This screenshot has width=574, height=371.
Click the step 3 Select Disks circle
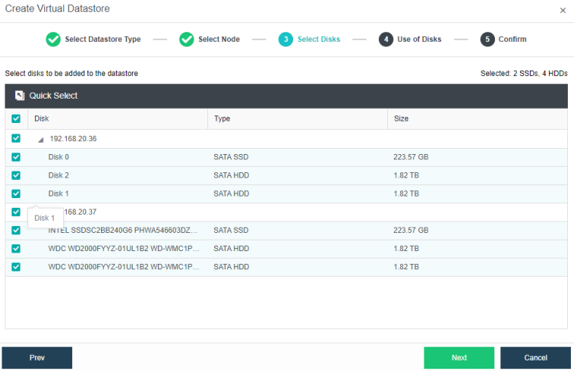285,39
